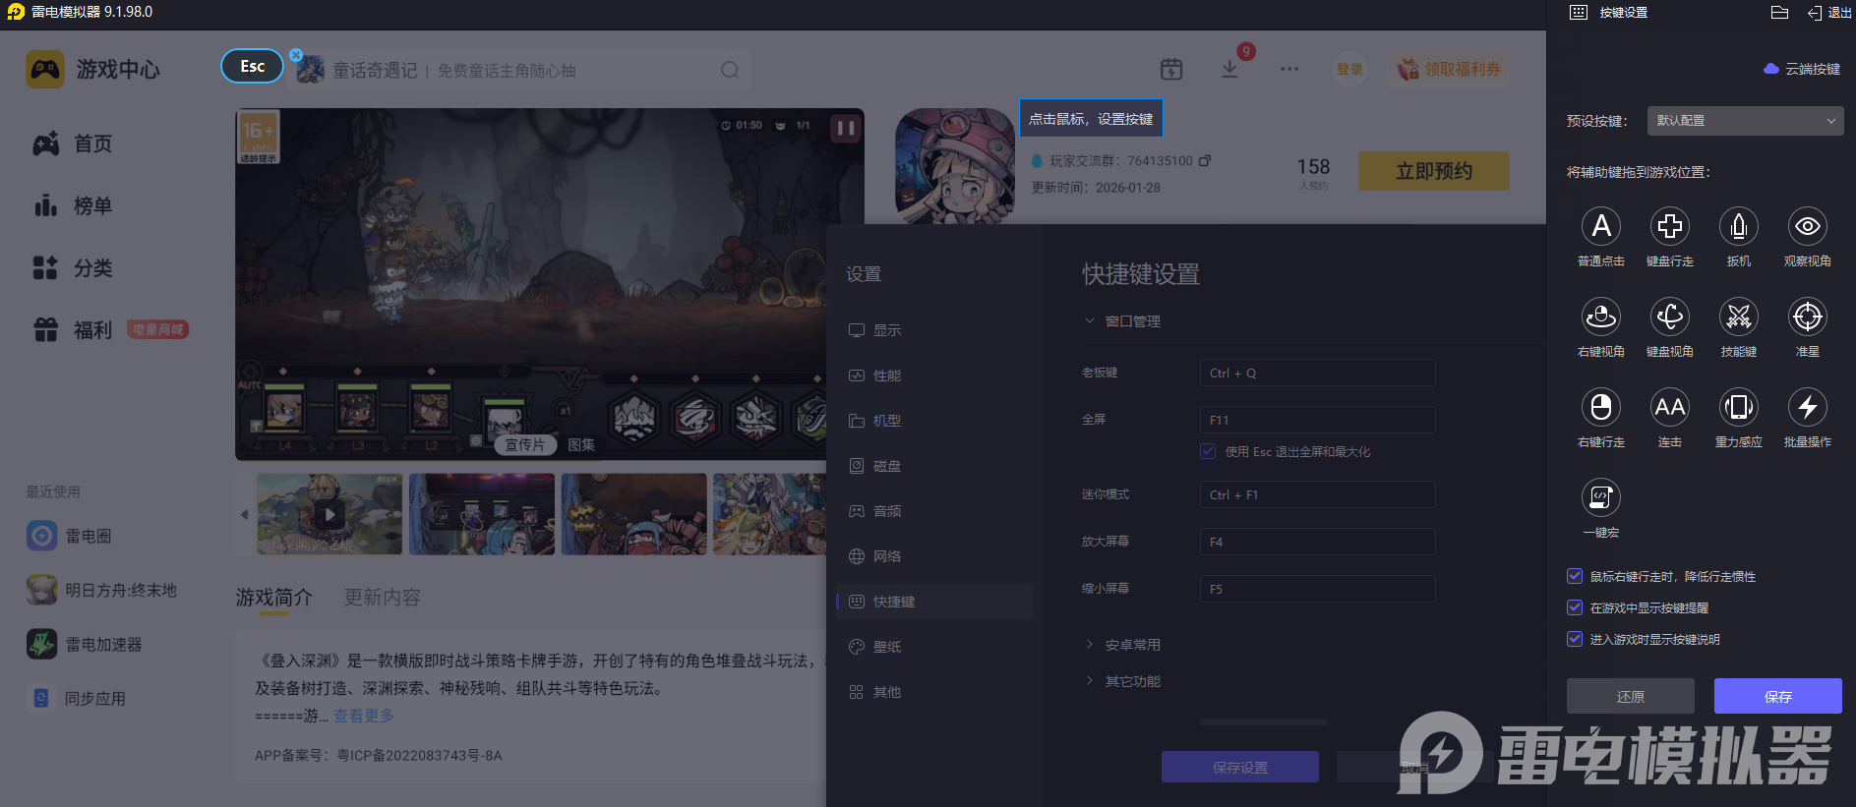Go to 首页 in game center sidebar
The width and height of the screenshot is (1856, 807).
pos(73,144)
